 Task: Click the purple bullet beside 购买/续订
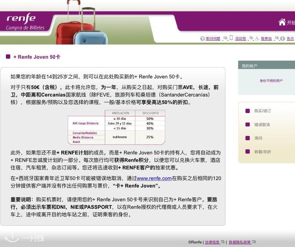(247, 111)
